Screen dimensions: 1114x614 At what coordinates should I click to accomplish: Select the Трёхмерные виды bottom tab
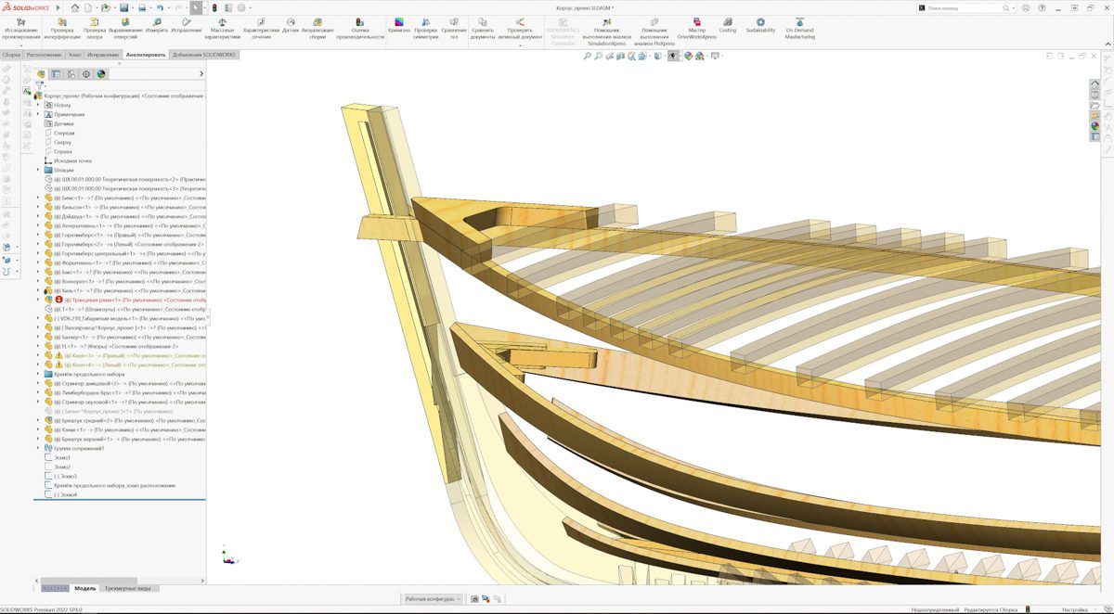(130, 588)
